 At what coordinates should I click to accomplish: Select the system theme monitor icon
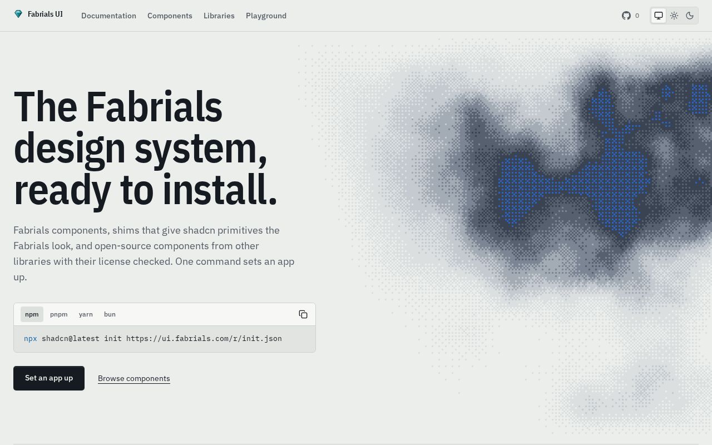click(x=659, y=16)
